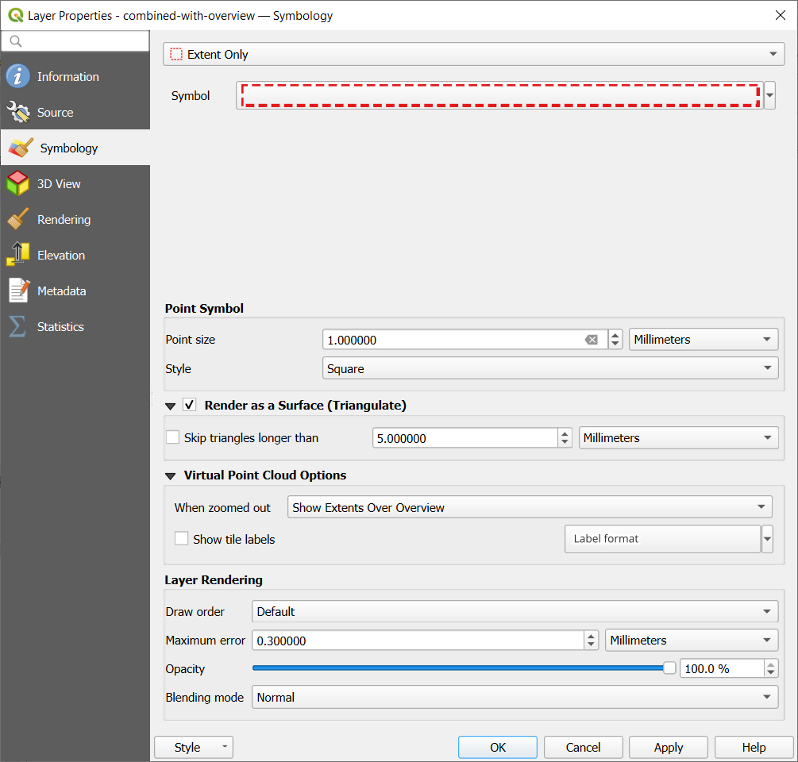Open the Elevation settings icon
Screen dimensions: 798x762
click(17, 256)
